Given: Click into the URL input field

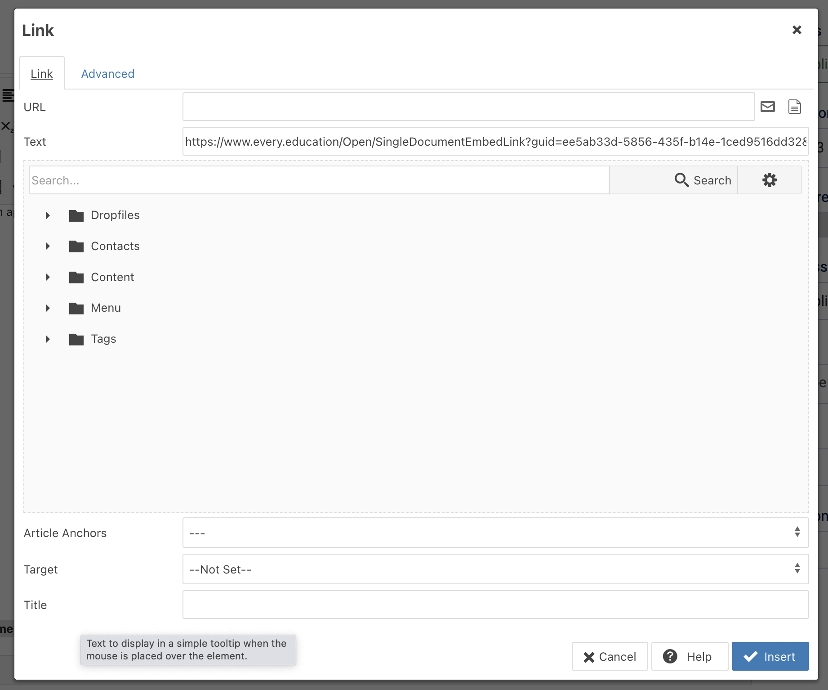Looking at the screenshot, I should pyautogui.click(x=468, y=107).
